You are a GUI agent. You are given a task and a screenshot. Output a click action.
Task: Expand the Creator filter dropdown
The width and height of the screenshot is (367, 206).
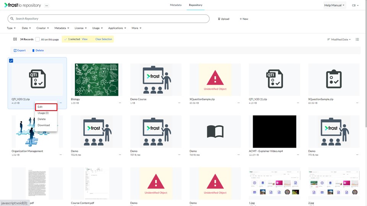click(x=42, y=28)
